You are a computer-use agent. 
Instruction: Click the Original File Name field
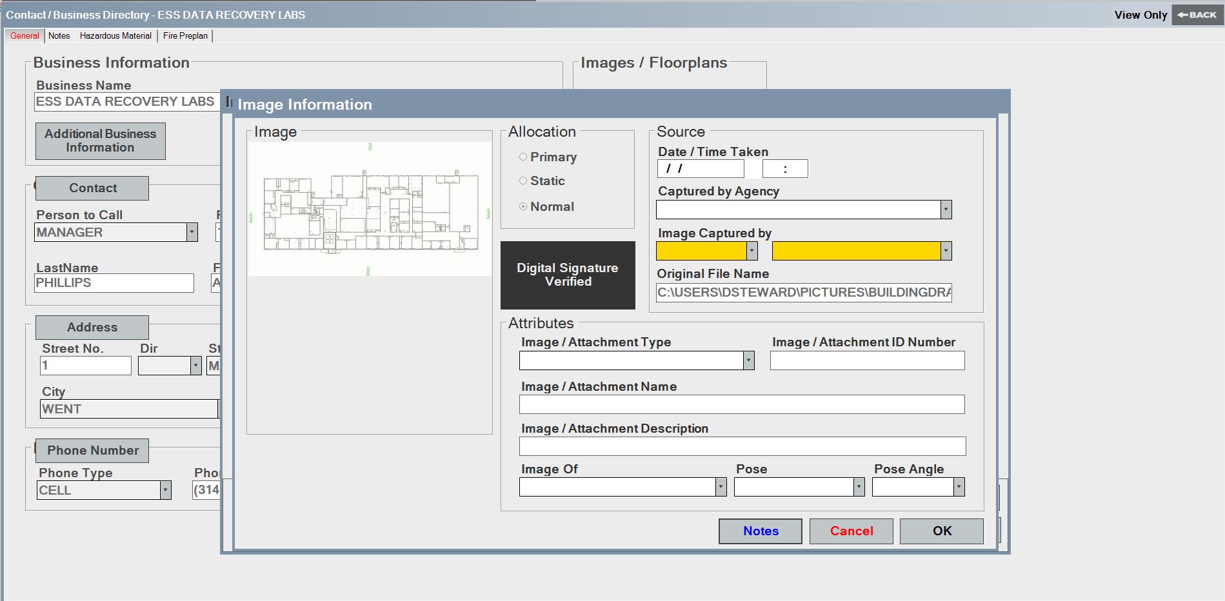(x=804, y=292)
